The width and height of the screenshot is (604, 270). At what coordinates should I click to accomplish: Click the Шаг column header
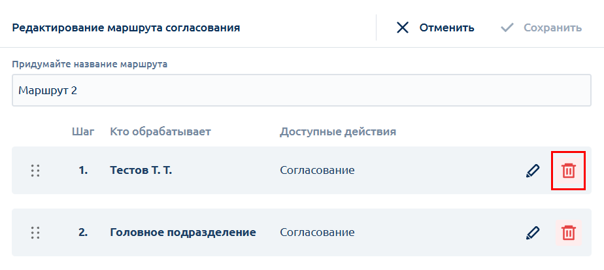83,132
